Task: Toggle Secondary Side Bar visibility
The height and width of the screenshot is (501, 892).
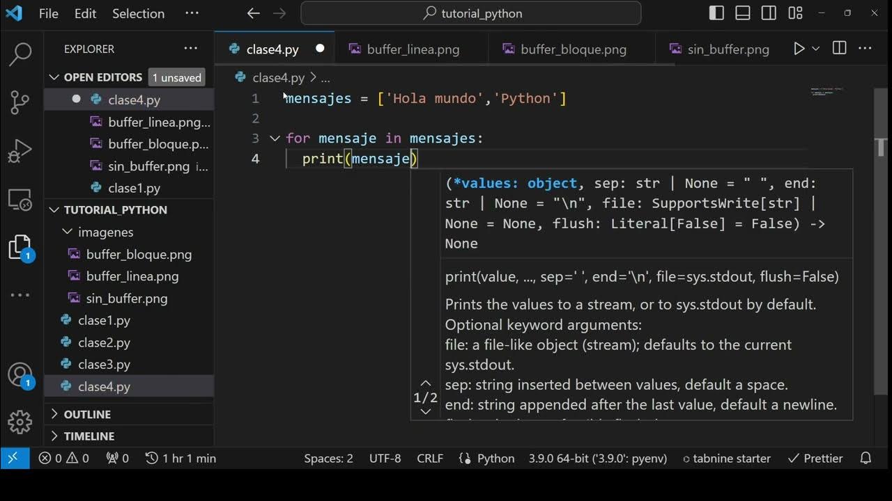Action: (769, 13)
